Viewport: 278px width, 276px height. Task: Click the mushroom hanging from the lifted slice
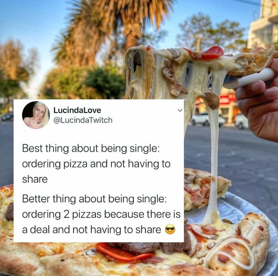point(212,100)
